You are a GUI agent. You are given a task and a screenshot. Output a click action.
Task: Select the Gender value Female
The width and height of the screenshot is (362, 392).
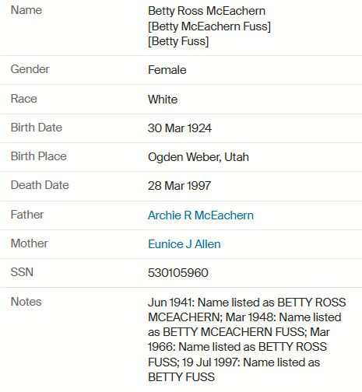[167, 70]
